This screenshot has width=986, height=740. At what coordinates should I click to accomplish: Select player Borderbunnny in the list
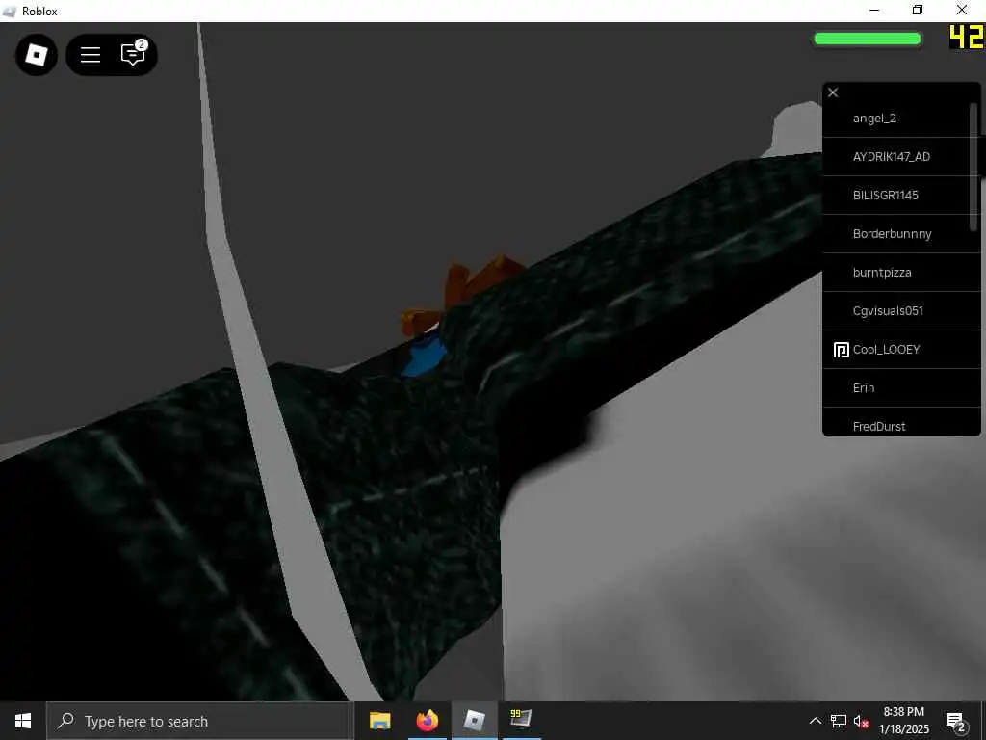[x=901, y=233]
